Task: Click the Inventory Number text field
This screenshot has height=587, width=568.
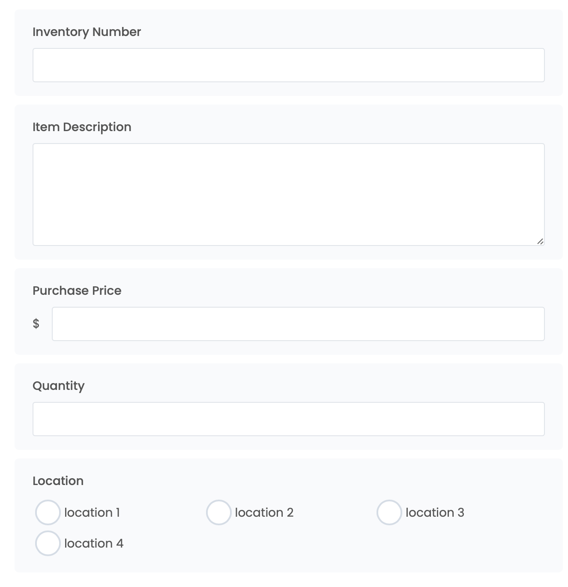Action: (x=288, y=65)
